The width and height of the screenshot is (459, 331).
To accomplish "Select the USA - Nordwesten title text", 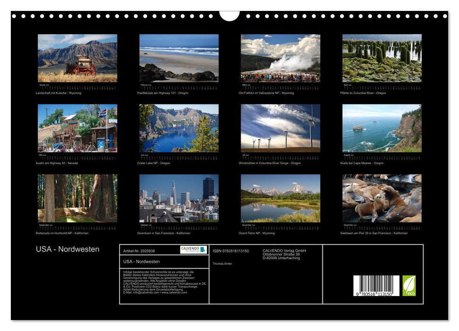I will coord(68,248).
